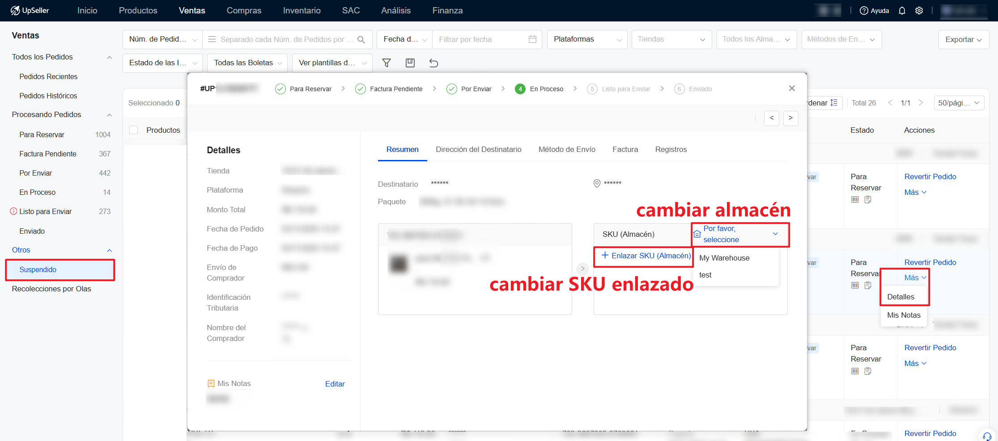Open the Plataformas dropdown
Image resolution: width=998 pixels, height=441 pixels.
point(587,39)
